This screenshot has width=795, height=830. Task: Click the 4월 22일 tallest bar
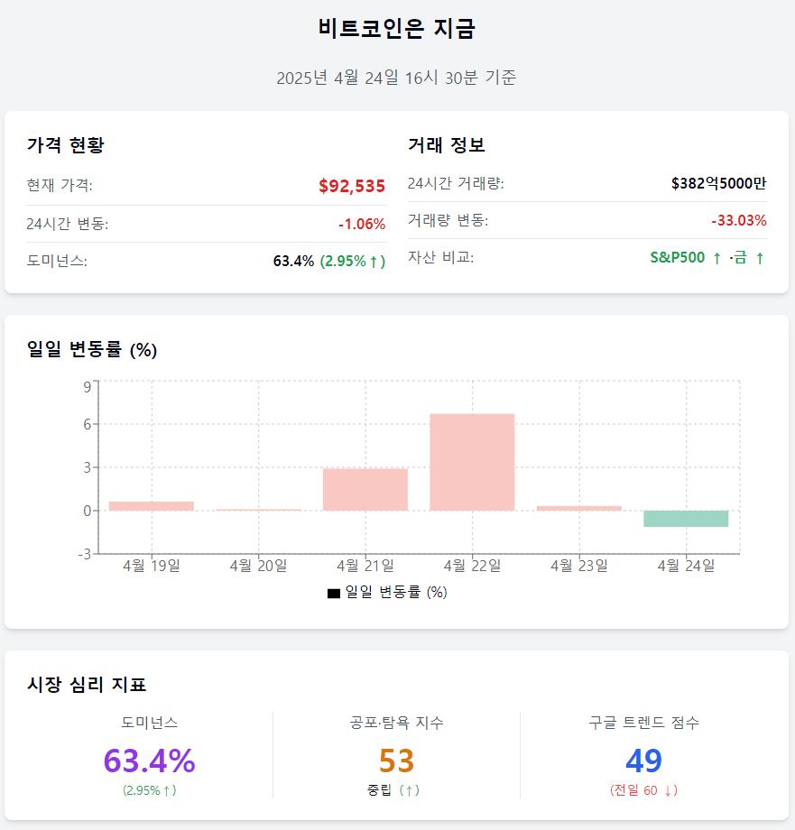point(472,462)
